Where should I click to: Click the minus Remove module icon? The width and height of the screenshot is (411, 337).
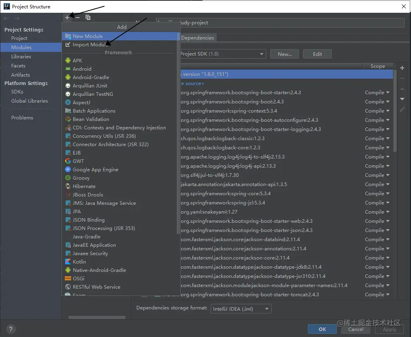(77, 18)
